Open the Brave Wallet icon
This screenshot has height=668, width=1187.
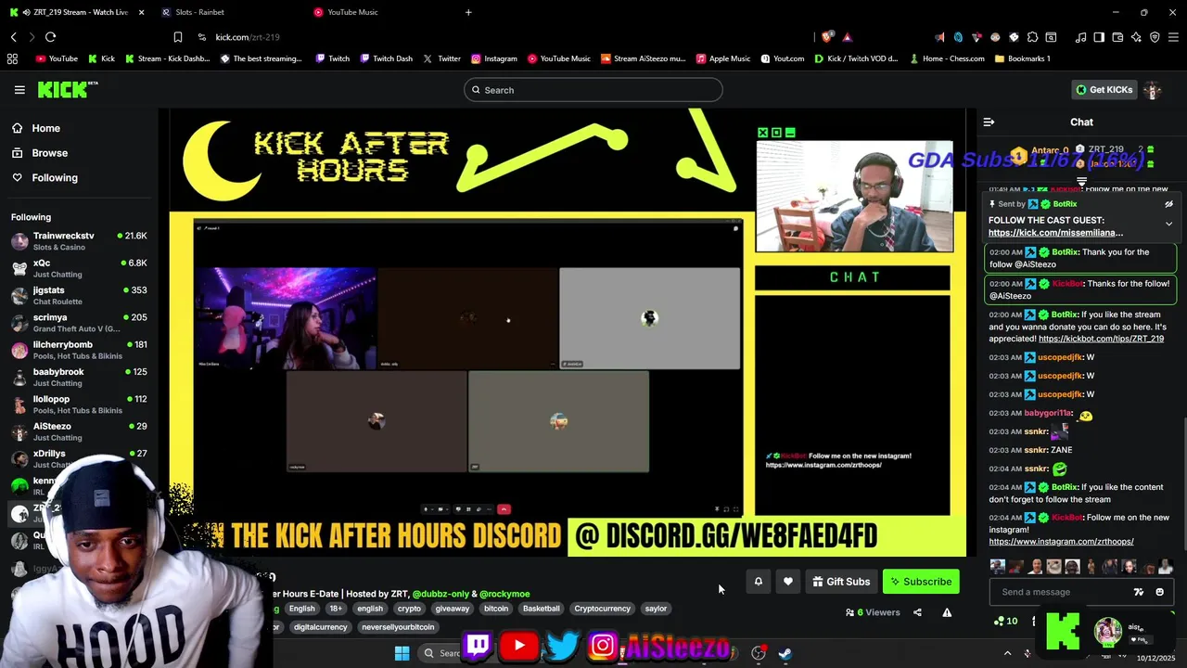pos(1117,37)
